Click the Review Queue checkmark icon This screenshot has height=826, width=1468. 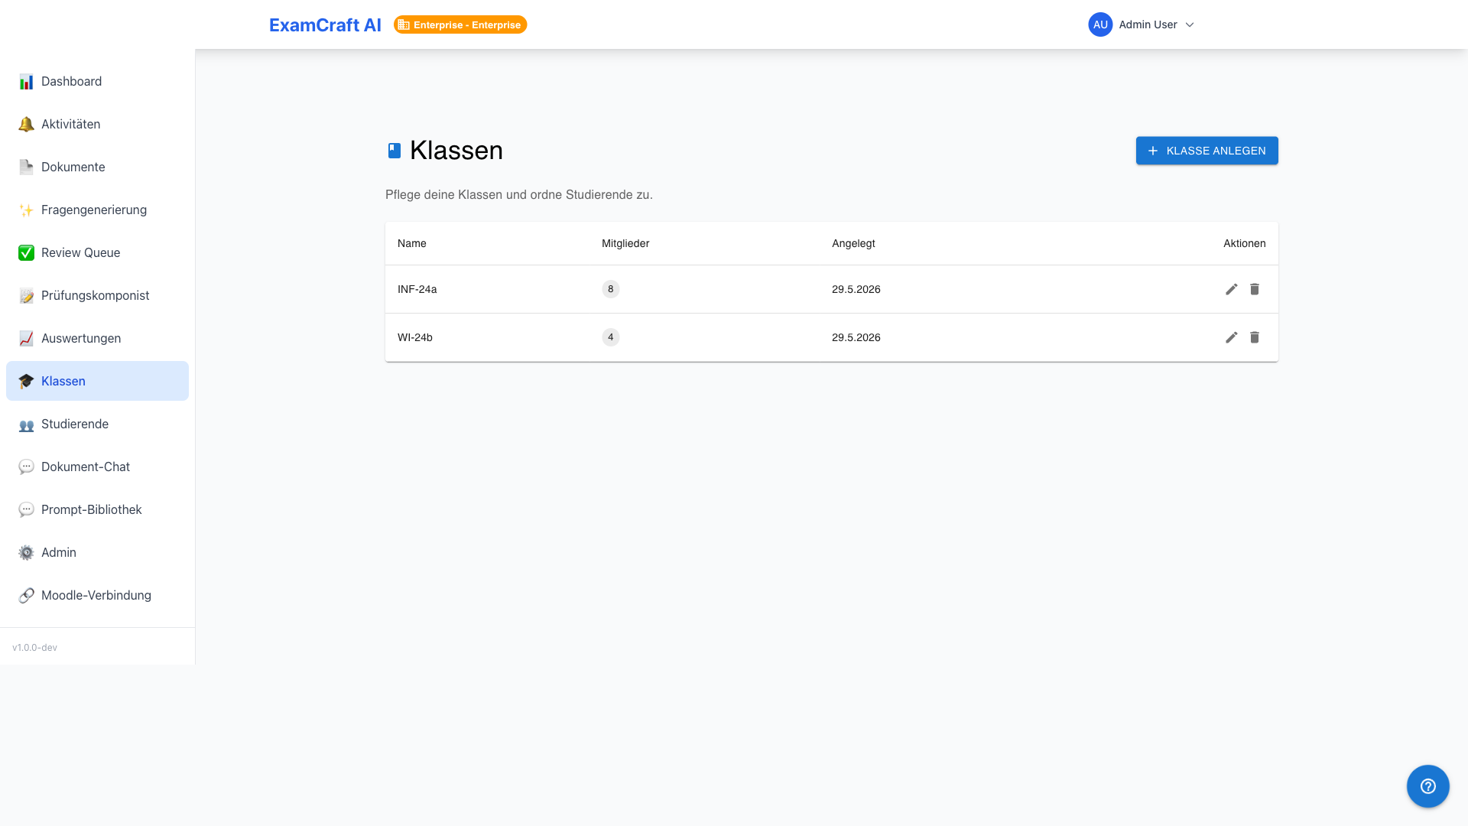26,252
